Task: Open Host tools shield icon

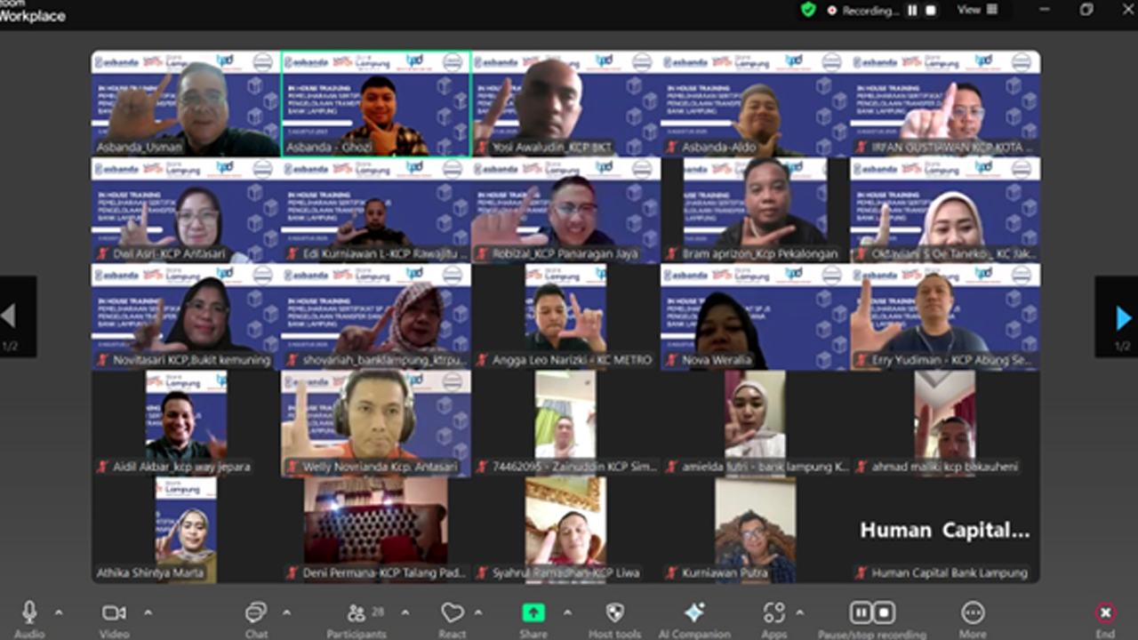Action: click(614, 612)
